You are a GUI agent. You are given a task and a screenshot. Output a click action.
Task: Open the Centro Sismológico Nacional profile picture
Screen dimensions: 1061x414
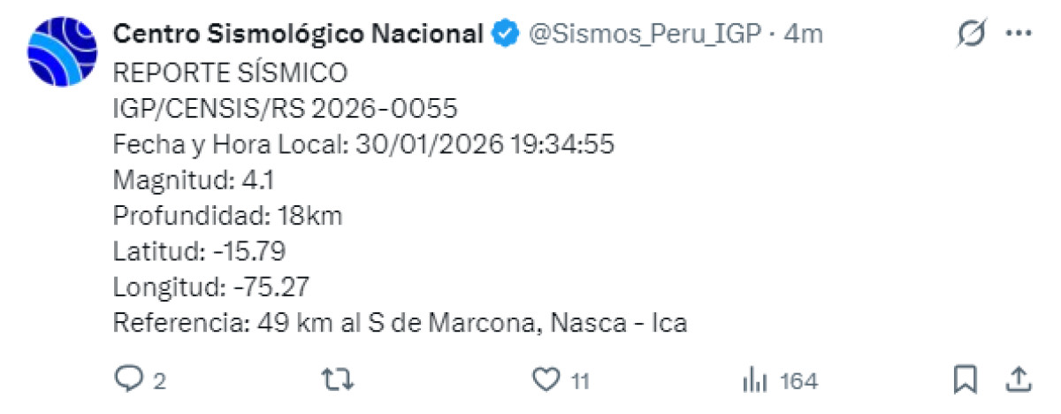pyautogui.click(x=61, y=51)
